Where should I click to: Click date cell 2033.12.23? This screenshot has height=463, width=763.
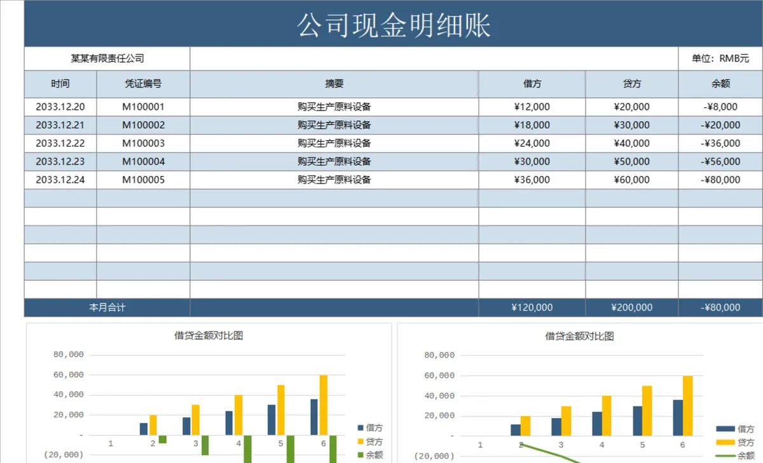pyautogui.click(x=60, y=161)
